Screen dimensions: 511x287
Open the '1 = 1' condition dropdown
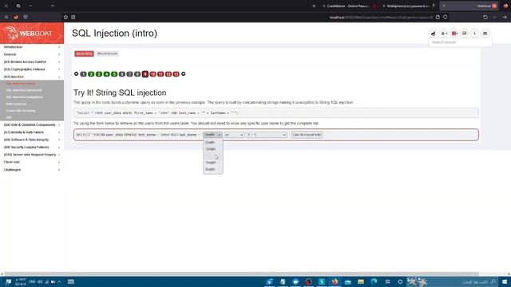point(267,135)
